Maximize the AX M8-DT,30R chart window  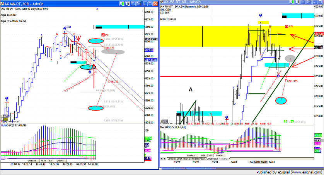coord(150,3)
